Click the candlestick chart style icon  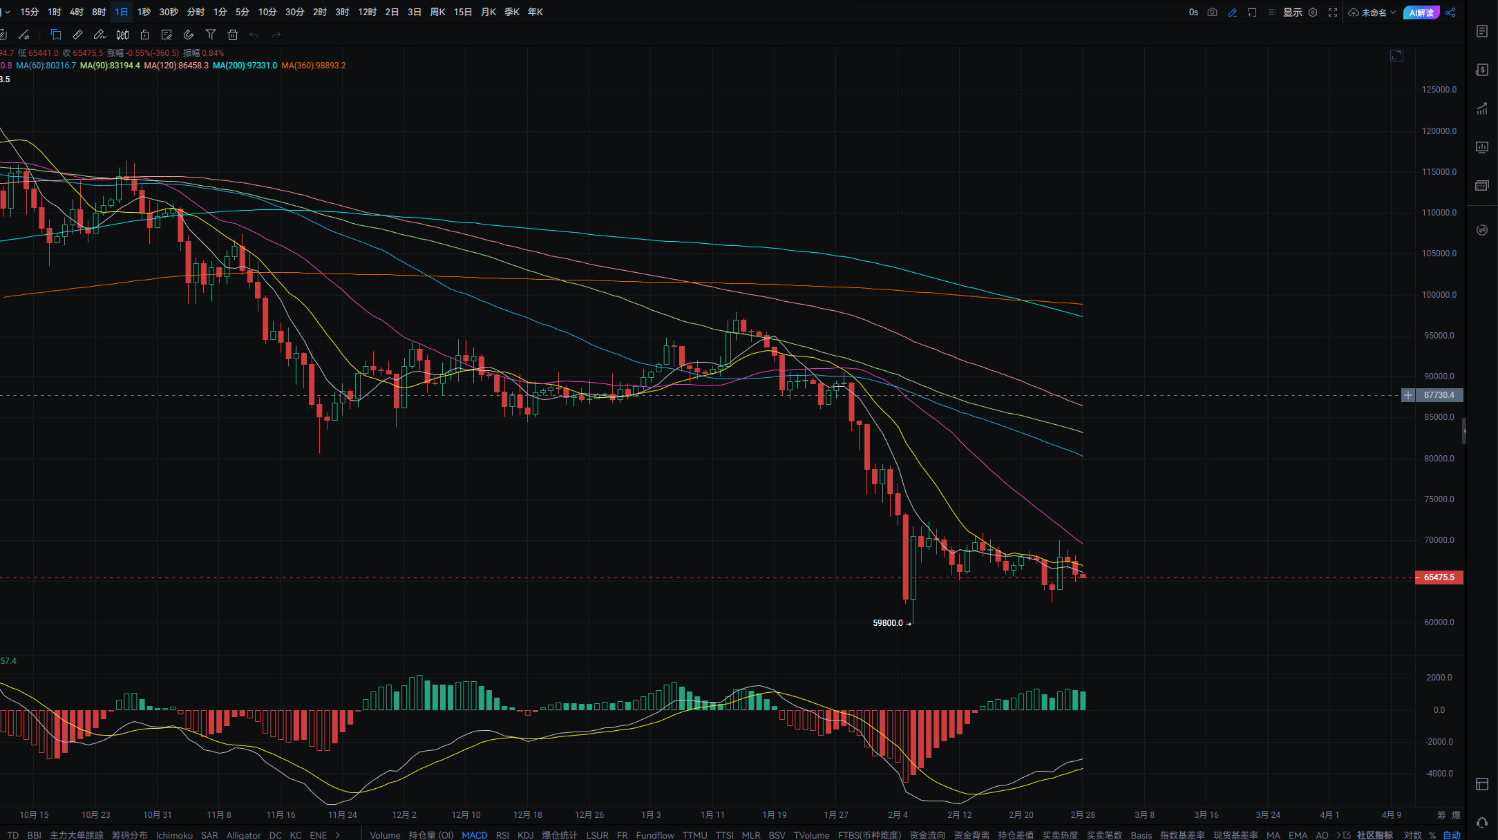pyautogui.click(x=122, y=35)
